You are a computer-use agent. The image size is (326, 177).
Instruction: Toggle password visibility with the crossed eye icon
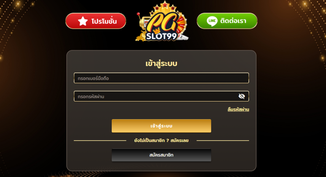pos(242,96)
